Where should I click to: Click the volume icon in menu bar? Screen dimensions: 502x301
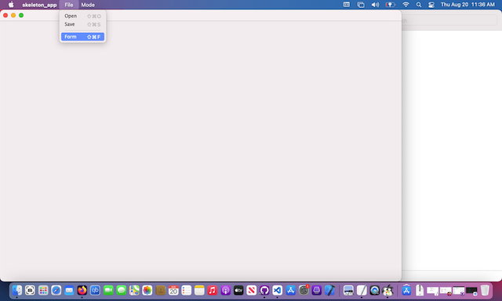[375, 5]
